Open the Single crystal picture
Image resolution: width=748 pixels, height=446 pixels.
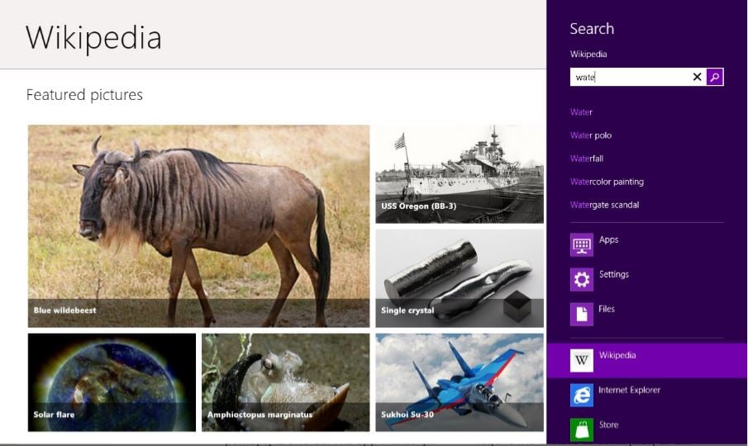coord(460,278)
